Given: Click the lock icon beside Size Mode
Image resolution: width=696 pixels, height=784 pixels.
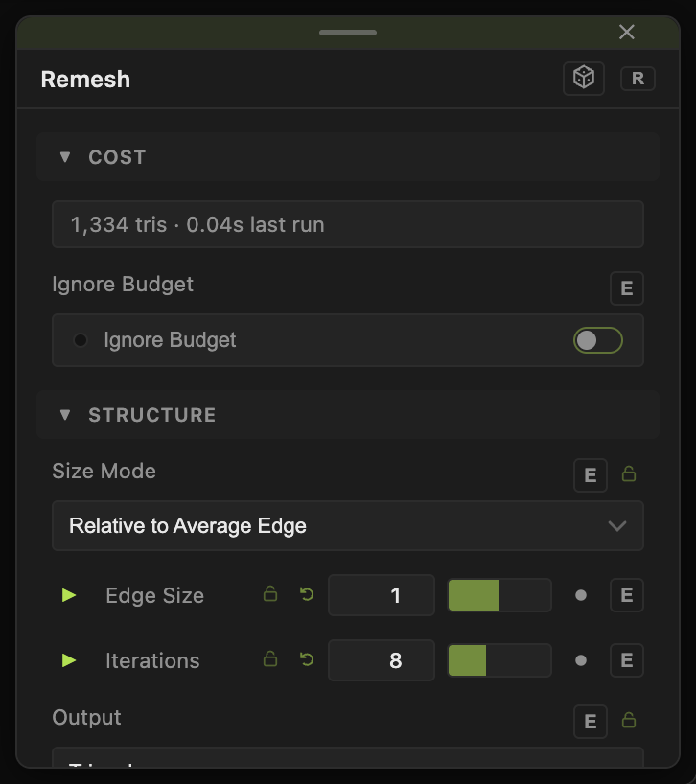Looking at the screenshot, I should pyautogui.click(x=629, y=474).
